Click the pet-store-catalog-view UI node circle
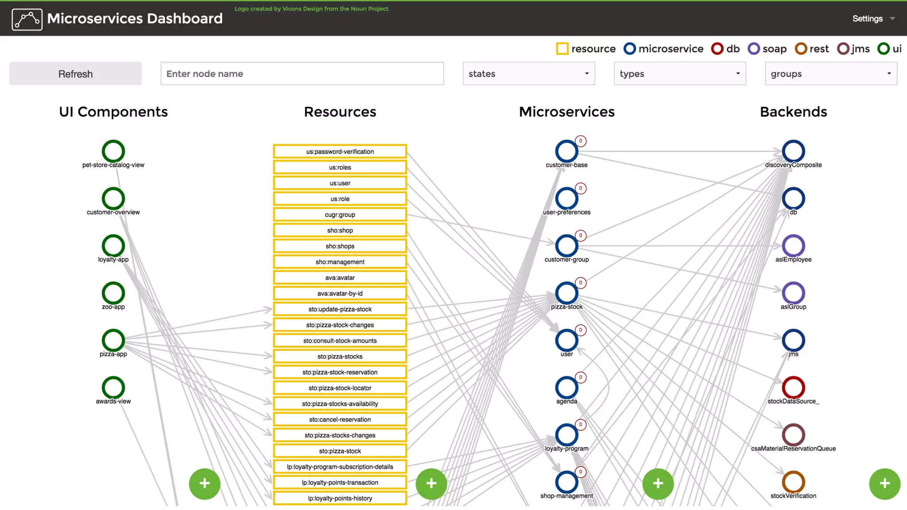Screen dimensions: 907x510 click(113, 151)
